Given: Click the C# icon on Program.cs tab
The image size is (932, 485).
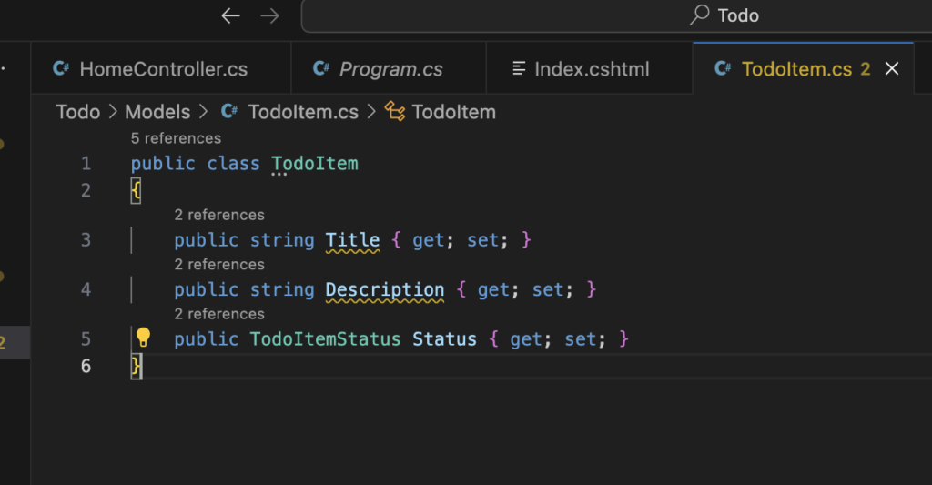Looking at the screenshot, I should 321,69.
